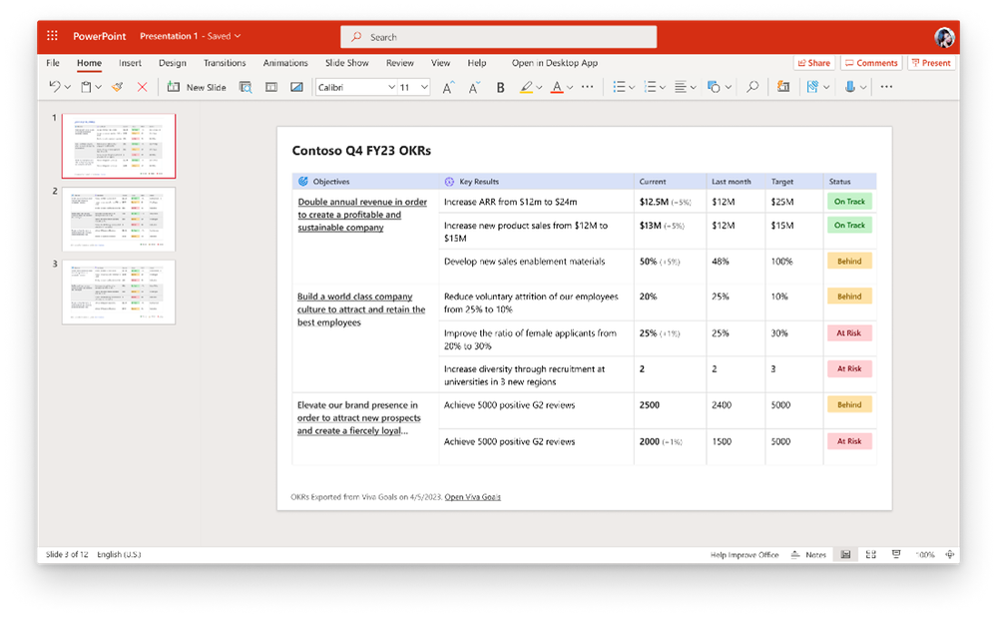Expand Shapes gallery dropdown arrow
Screen dimensions: 997x617
(x=728, y=88)
